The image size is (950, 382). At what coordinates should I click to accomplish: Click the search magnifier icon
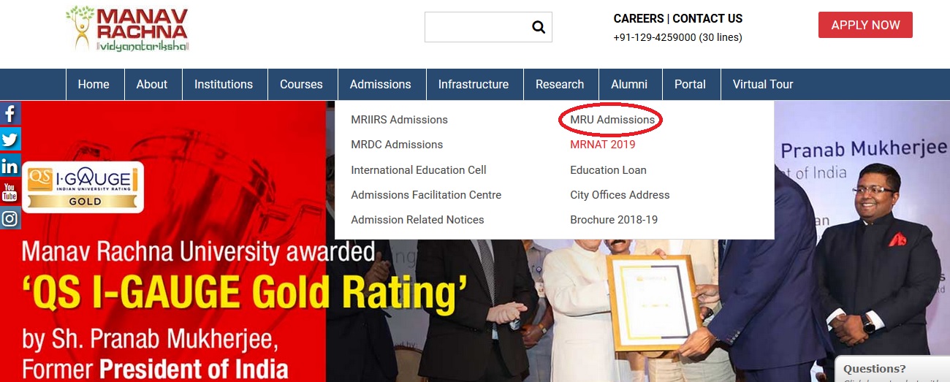click(539, 28)
